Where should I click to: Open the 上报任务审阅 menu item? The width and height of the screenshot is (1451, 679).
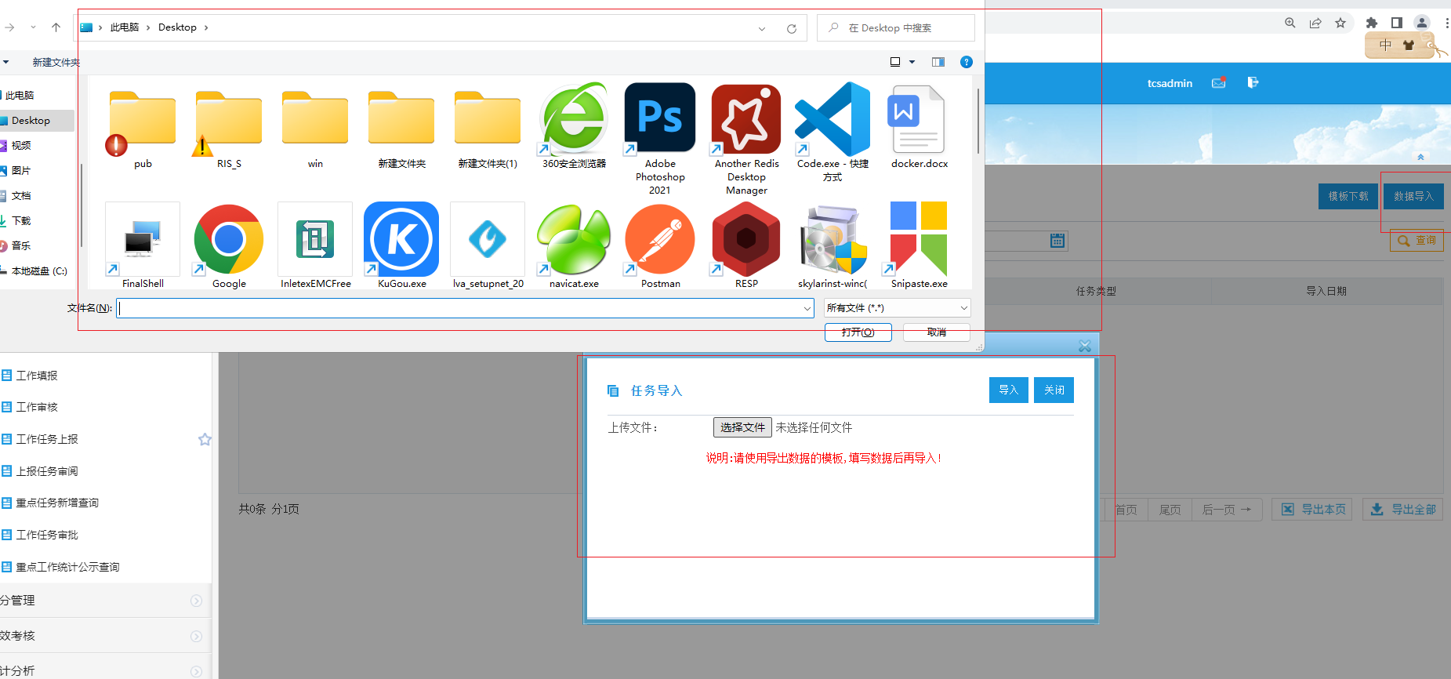point(47,471)
